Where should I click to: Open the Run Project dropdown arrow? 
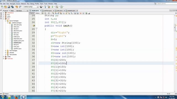click(x=54, y=7)
